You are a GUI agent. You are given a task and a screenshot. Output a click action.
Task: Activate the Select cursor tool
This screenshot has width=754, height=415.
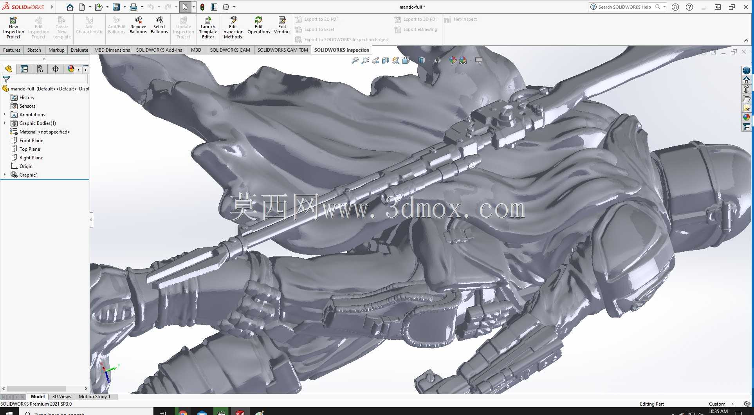tap(185, 7)
